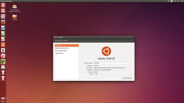
Task: Go back to All Settings
Action: click(x=58, y=41)
